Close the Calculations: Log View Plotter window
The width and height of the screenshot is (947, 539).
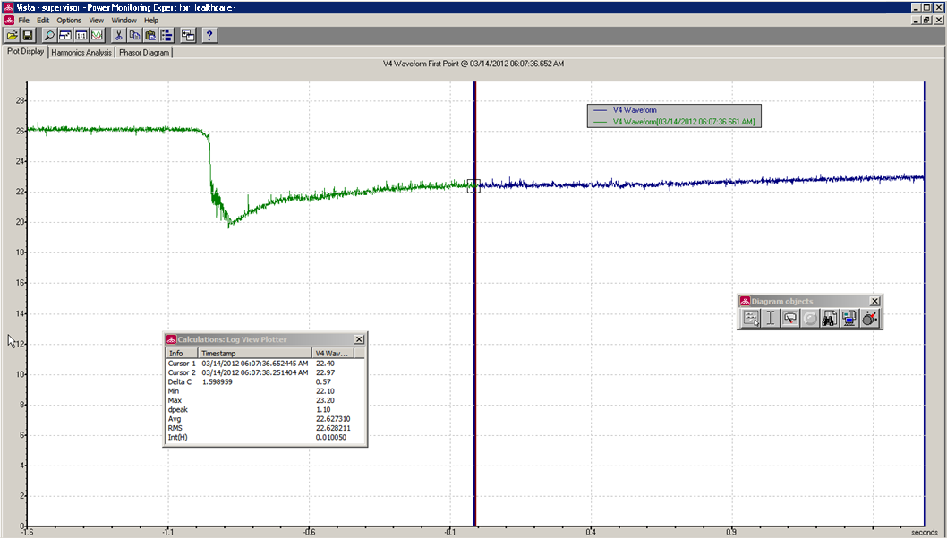coord(359,339)
